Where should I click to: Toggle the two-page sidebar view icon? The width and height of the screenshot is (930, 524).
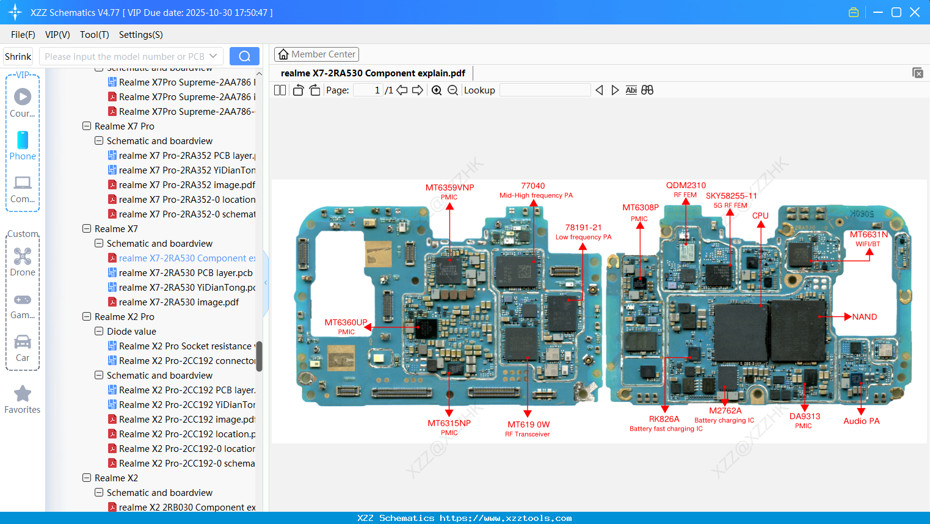280,90
